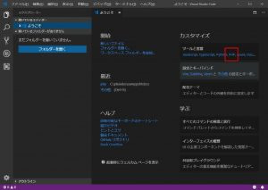The image size is (268, 190).
Task: Click the まだフォルダーを開いていません message
Action: pos(44,40)
